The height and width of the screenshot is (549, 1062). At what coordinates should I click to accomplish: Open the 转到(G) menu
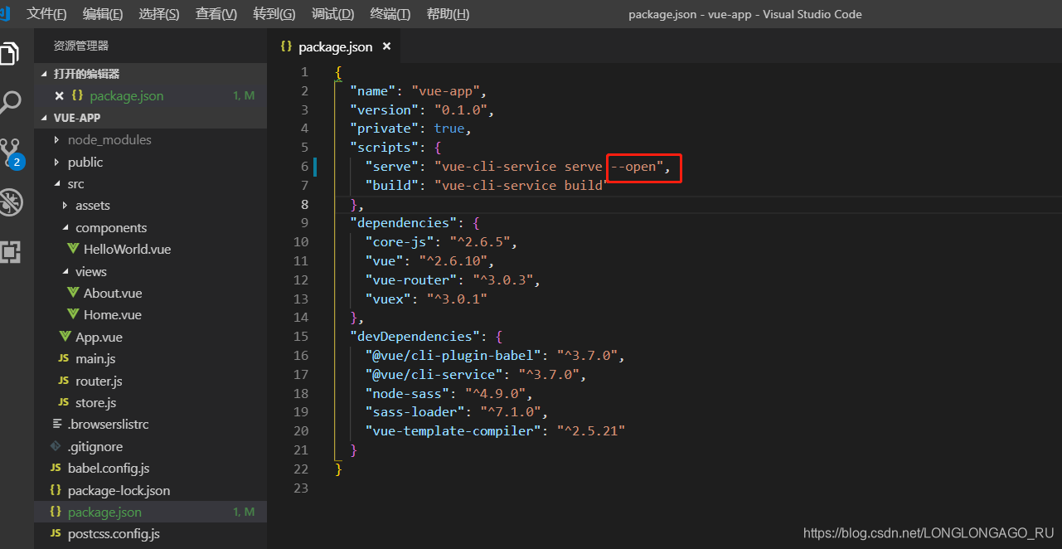pyautogui.click(x=274, y=14)
